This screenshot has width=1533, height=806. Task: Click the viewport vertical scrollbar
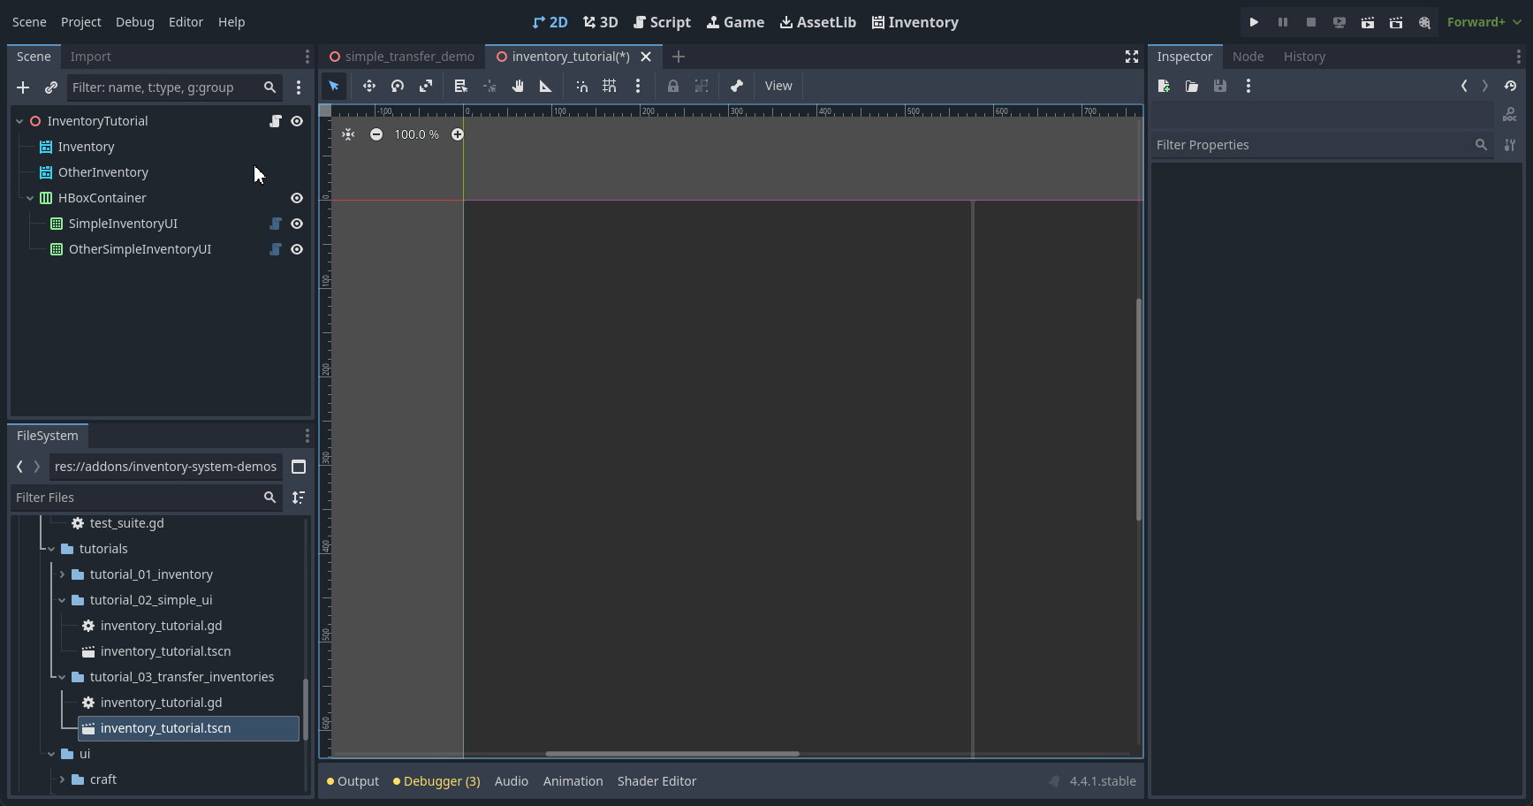[1139, 409]
